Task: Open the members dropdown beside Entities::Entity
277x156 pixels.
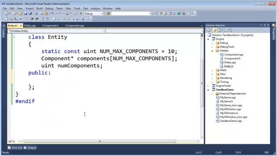Action: tap(202, 31)
